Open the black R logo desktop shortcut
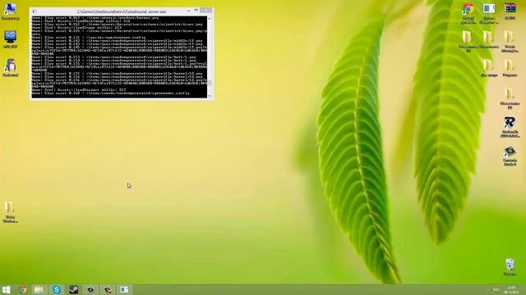The image size is (526, 295). [x=510, y=127]
